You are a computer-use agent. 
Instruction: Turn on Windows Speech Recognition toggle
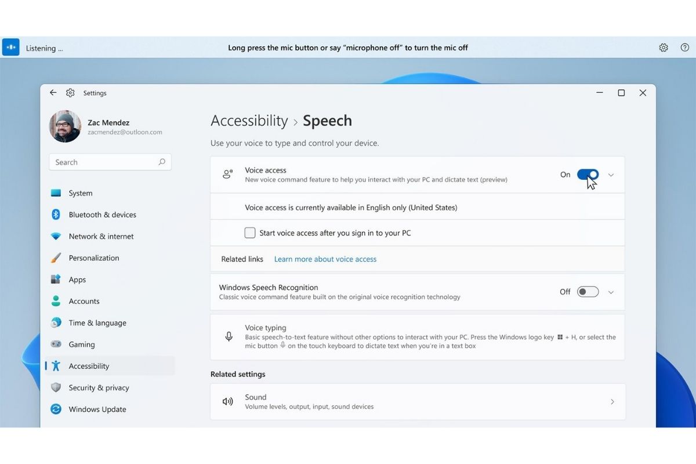(x=588, y=292)
